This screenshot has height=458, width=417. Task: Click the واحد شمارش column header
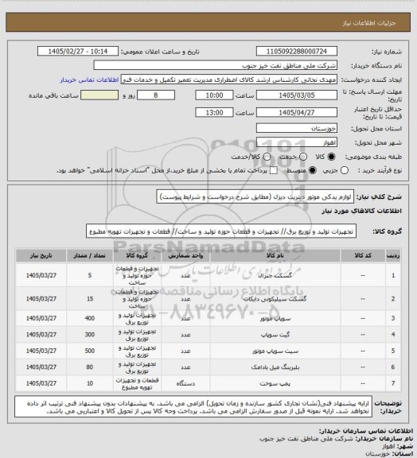185,255
